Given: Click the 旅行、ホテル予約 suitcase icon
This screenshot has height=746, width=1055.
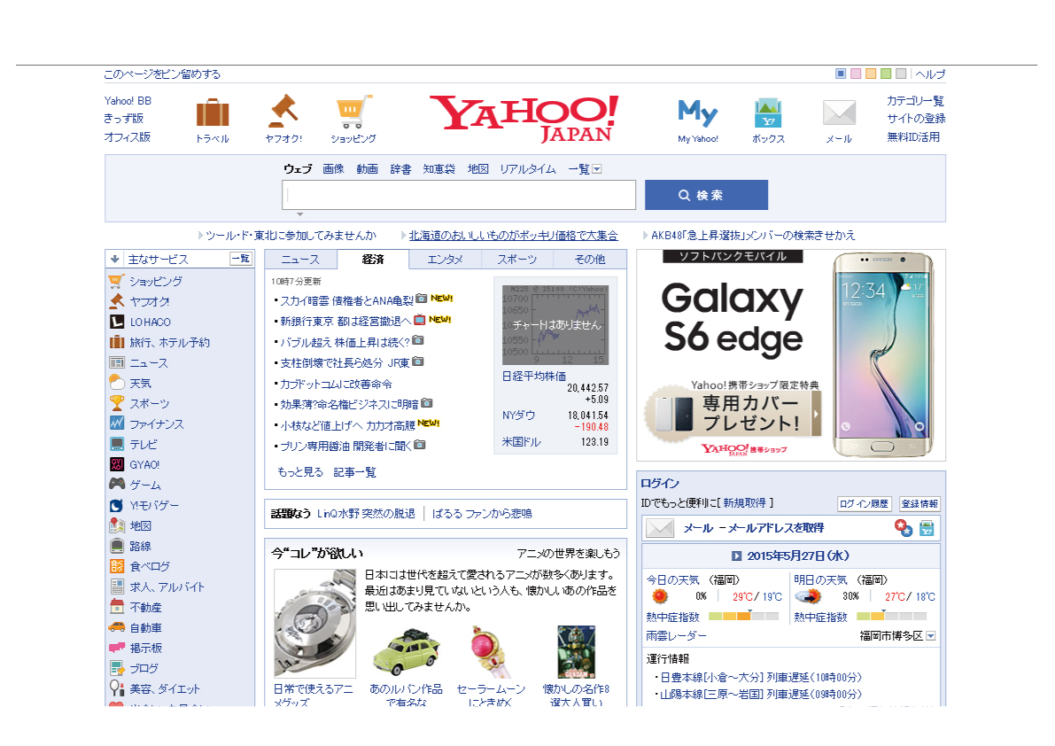Looking at the screenshot, I should click(x=117, y=342).
